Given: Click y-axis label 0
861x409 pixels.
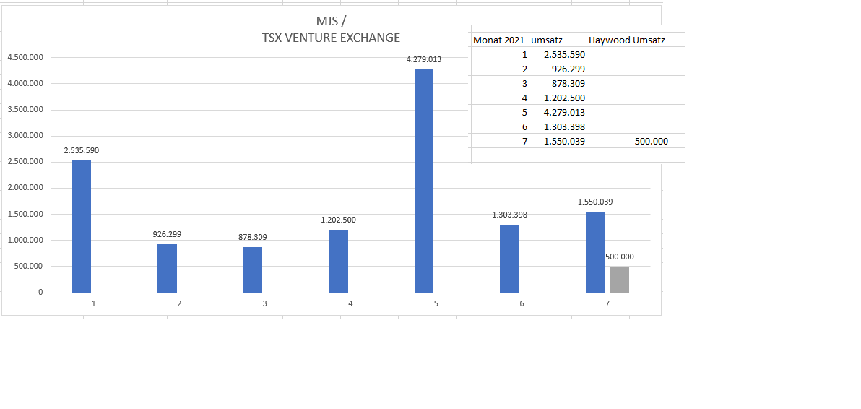Looking at the screenshot, I should coord(40,293).
